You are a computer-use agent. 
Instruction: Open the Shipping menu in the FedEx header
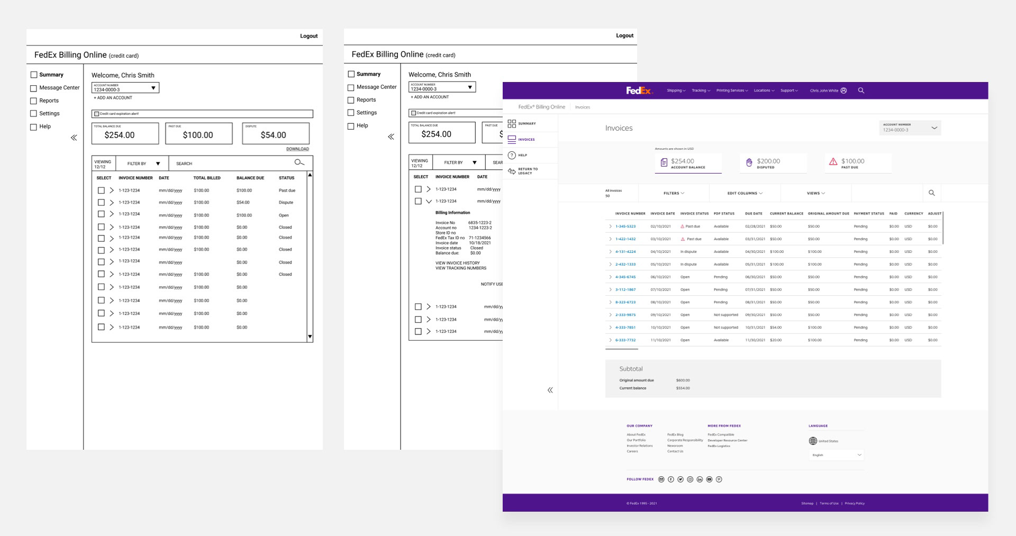676,90
